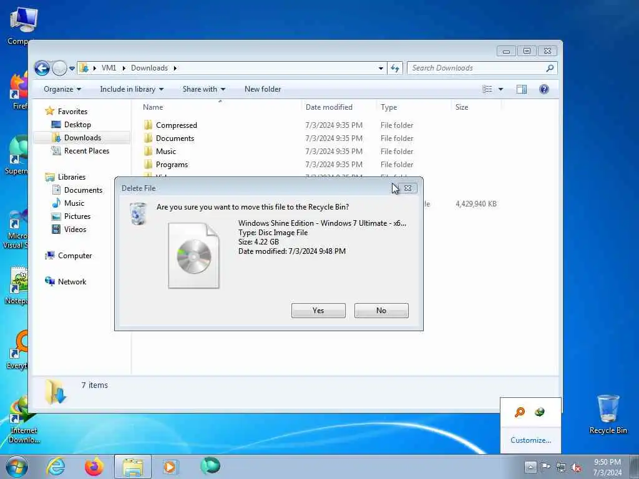639x479 pixels.
Task: Open Desktop under Favorites
Action: coord(77,125)
